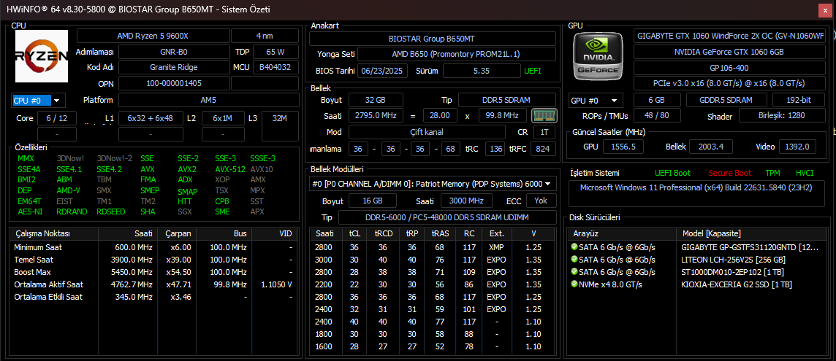Click the AMD Ryzen CPU logo
The image size is (836, 361).
pyautogui.click(x=42, y=56)
